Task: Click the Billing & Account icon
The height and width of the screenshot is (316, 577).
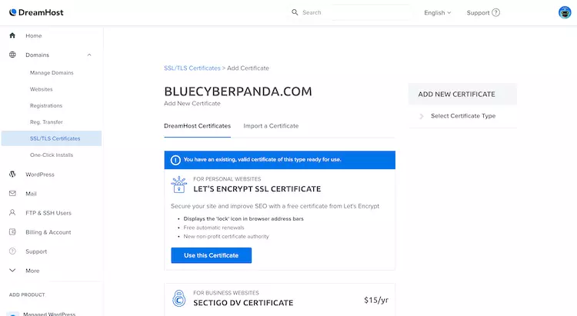Action: (12, 231)
